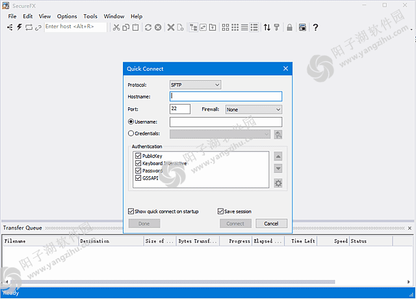The width and height of the screenshot is (416, 299).
Task: Click the Synchronize folders toolbar icon
Action: click(x=203, y=27)
